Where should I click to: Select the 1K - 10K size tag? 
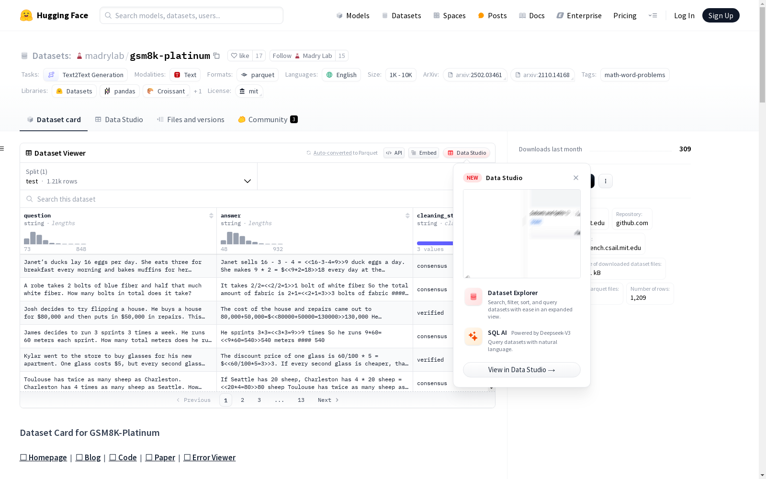click(401, 75)
